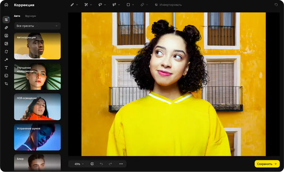The image size is (284, 172).
Task: Apply the Улучшение изображения preset
Action: pyautogui.click(x=37, y=76)
